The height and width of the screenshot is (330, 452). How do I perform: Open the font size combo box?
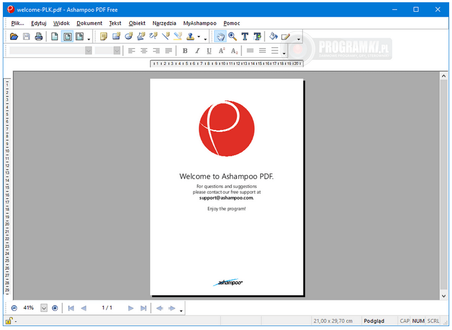pyautogui.click(x=108, y=50)
